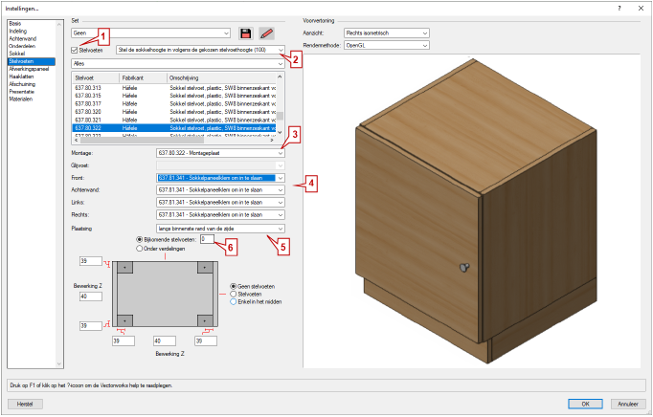653x417 pixels.
Task: Click the Omschrijving column header
Action: coord(221,77)
